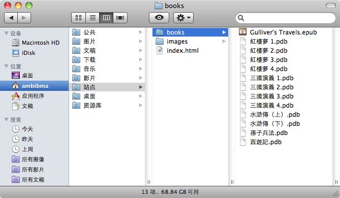This screenshot has width=340, height=198.
Task: Select the 站点 folder
Action: pos(107,87)
